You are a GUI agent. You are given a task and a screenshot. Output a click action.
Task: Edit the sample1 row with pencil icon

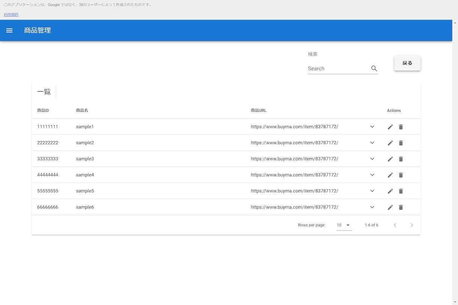(x=390, y=127)
